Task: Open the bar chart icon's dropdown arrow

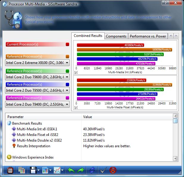Action: tap(50, 170)
